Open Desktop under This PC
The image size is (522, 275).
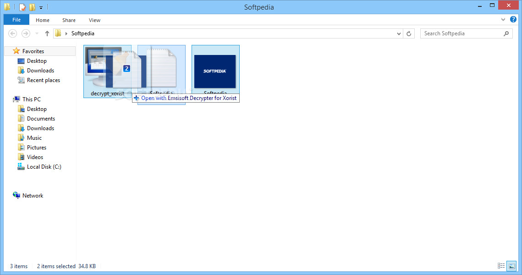tap(37, 109)
